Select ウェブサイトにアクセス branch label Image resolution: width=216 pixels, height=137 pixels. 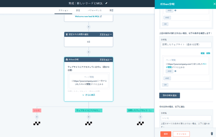tap(89, 110)
